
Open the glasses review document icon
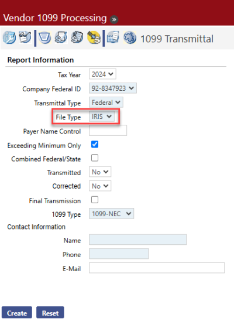click(25, 37)
